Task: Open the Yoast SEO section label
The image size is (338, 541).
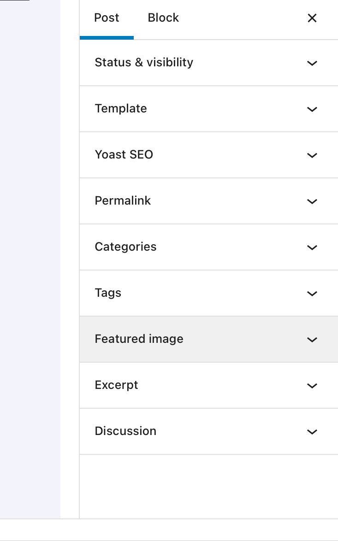Action: 124,155
